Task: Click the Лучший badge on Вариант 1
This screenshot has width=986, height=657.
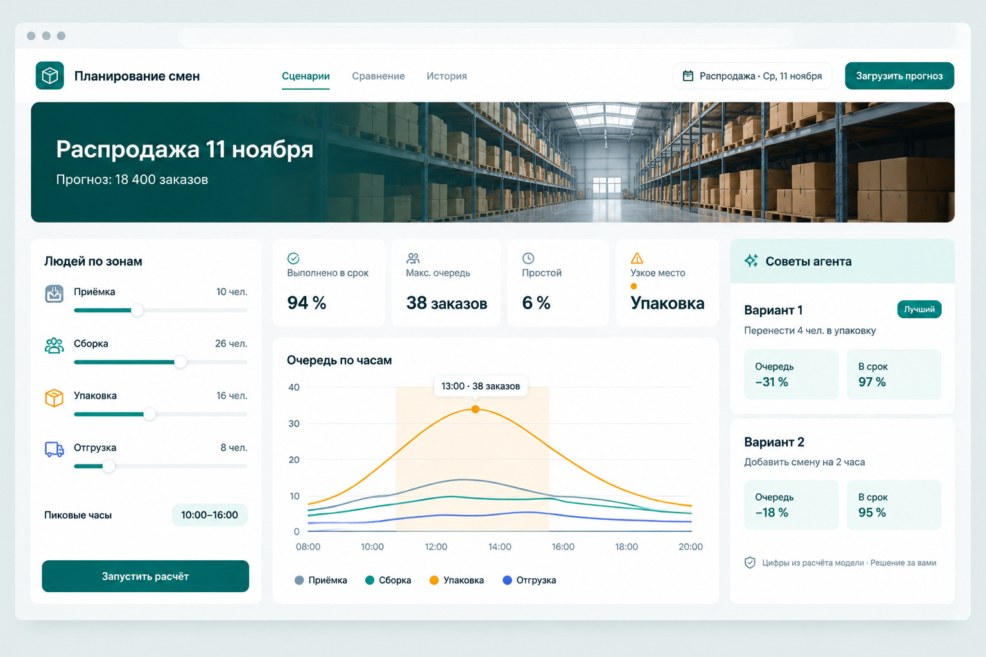Action: [919, 309]
